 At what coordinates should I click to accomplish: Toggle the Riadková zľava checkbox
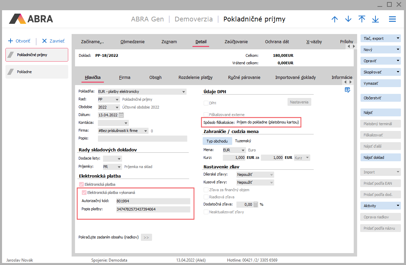pyautogui.click(x=206, y=197)
